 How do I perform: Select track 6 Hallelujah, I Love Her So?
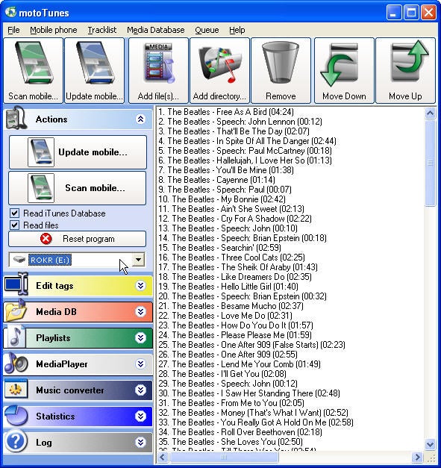(x=245, y=160)
